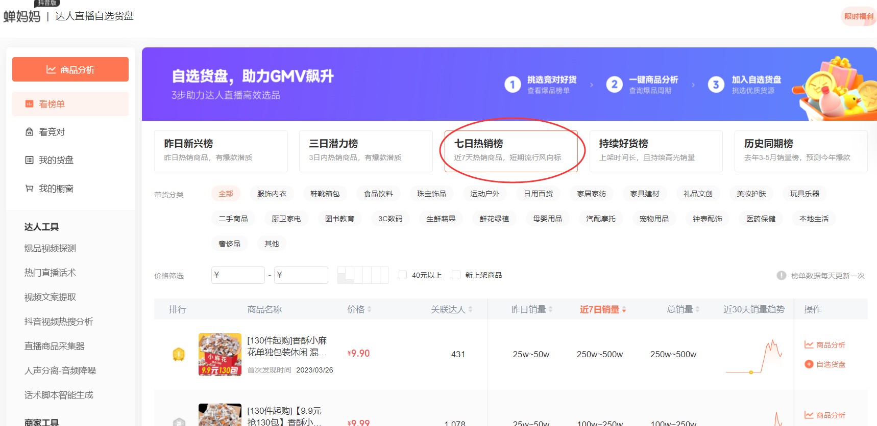Check the 40元以上 checkbox

pyautogui.click(x=402, y=275)
